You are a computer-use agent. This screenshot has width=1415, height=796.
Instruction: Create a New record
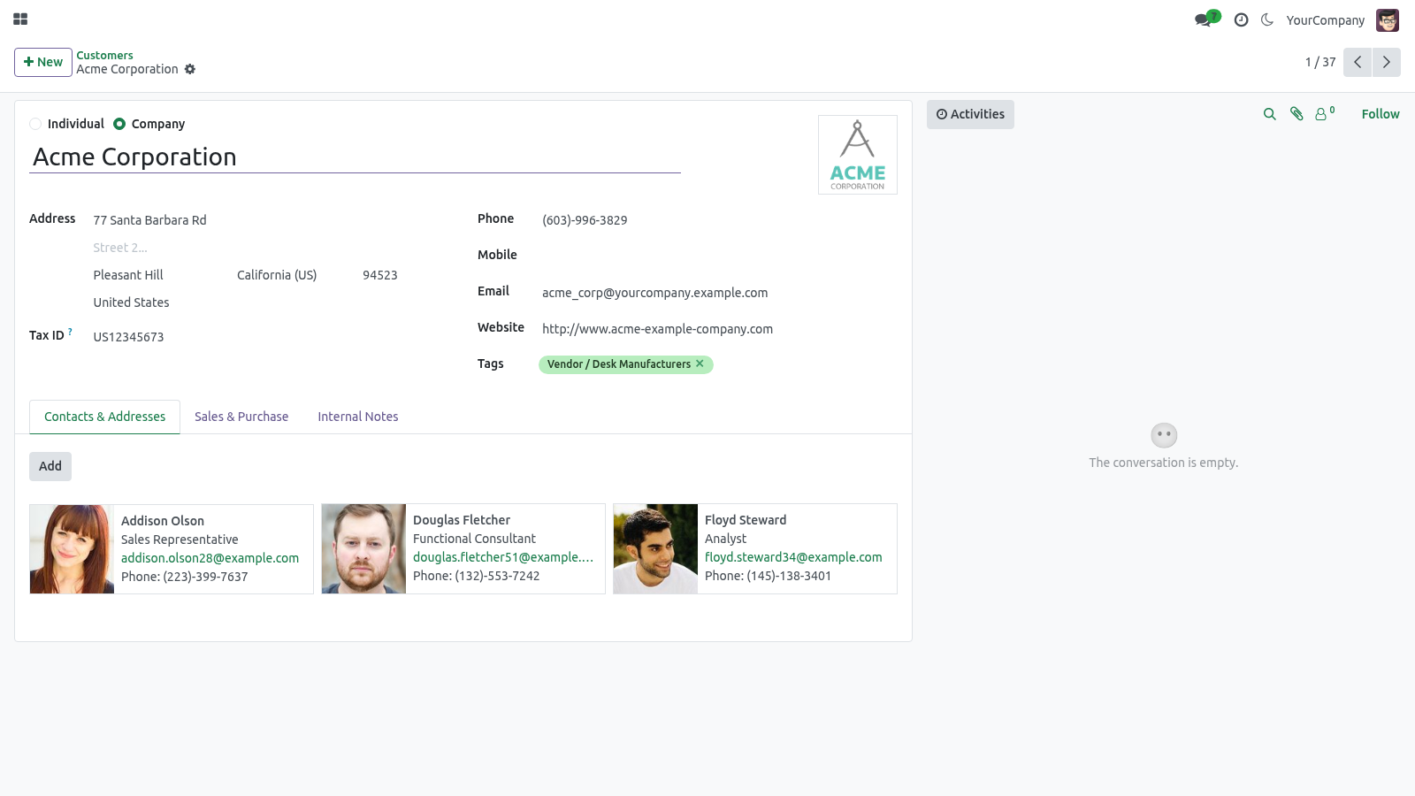coord(43,62)
